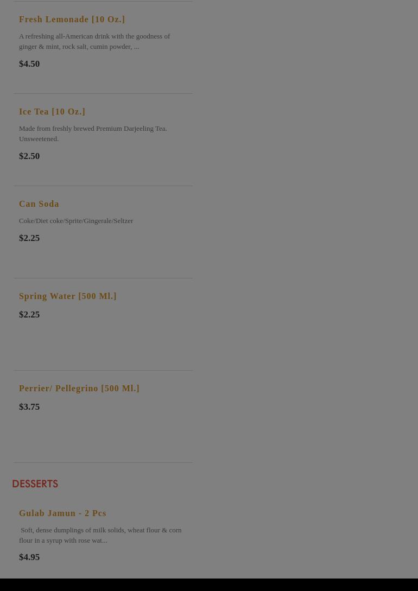Select the Ice Tea [10 Oz.] item

click(x=52, y=112)
